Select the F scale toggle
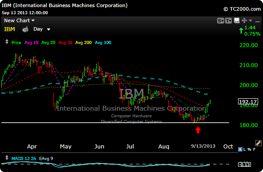This screenshot has width=263, height=172. pyautogui.click(x=254, y=149)
